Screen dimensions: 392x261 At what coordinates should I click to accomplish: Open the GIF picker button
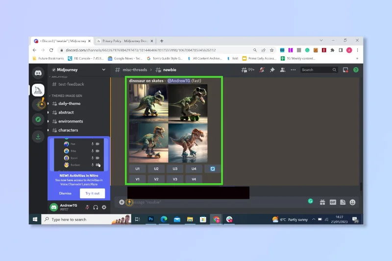pos(333,202)
